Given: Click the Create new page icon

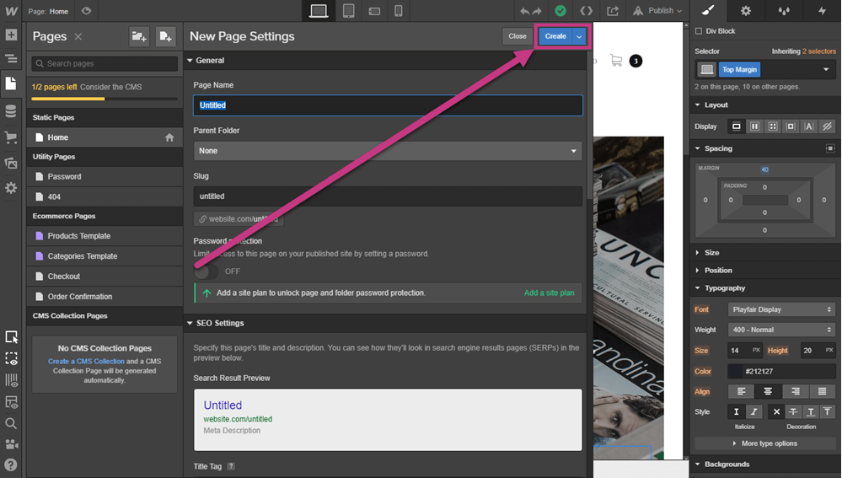Looking at the screenshot, I should pyautogui.click(x=165, y=36).
